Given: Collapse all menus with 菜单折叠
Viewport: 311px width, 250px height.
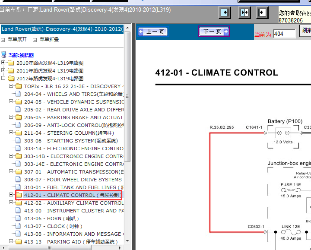Looking at the screenshot, I should pos(49,39).
